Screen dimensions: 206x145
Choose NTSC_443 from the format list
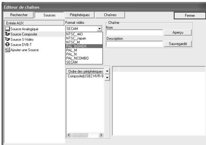pyautogui.click(x=84, y=34)
